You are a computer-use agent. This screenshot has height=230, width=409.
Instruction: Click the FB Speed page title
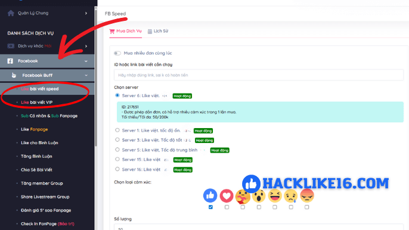click(x=115, y=14)
